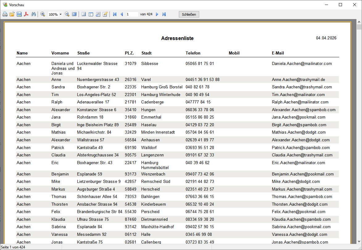
Task: Save the report with diskette icon
Action: pos(19,14)
